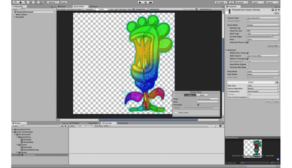The image size is (292, 168).
Task: Select the Rect transform tool
Action: (x=36, y=3)
